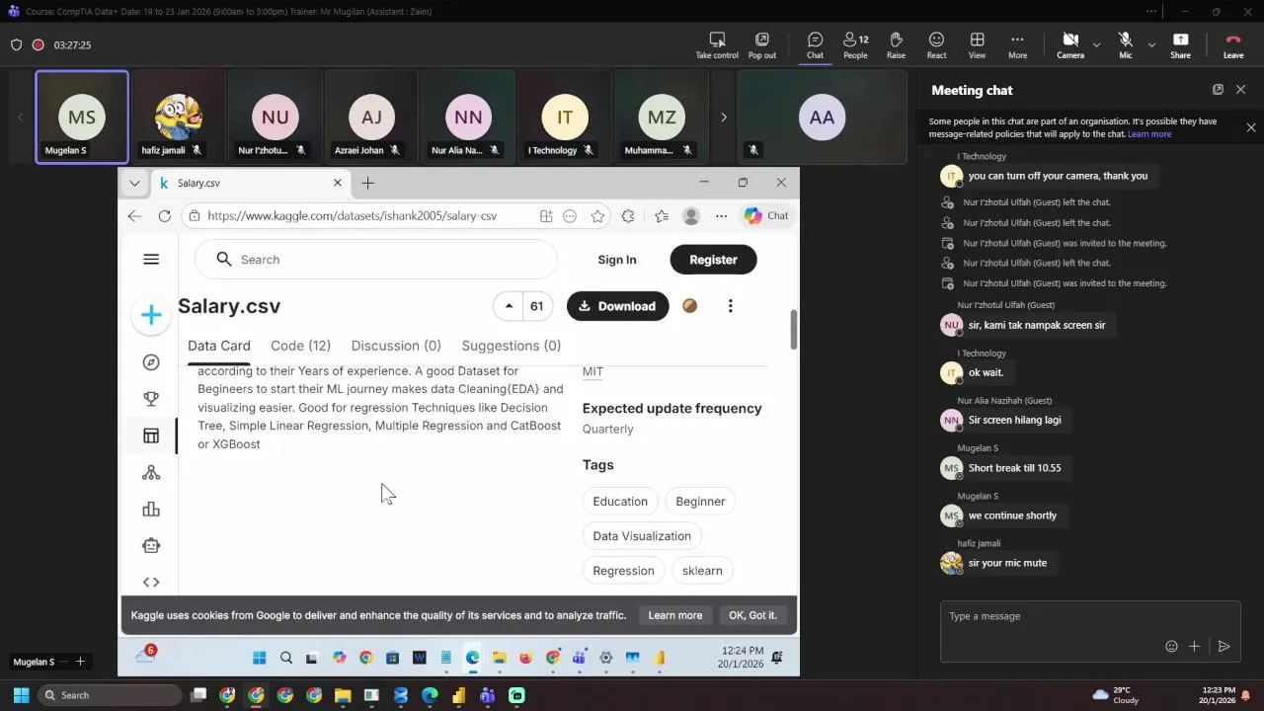This screenshot has height=711, width=1264.
Task: Click Kaggle Create plus button
Action: click(x=151, y=315)
